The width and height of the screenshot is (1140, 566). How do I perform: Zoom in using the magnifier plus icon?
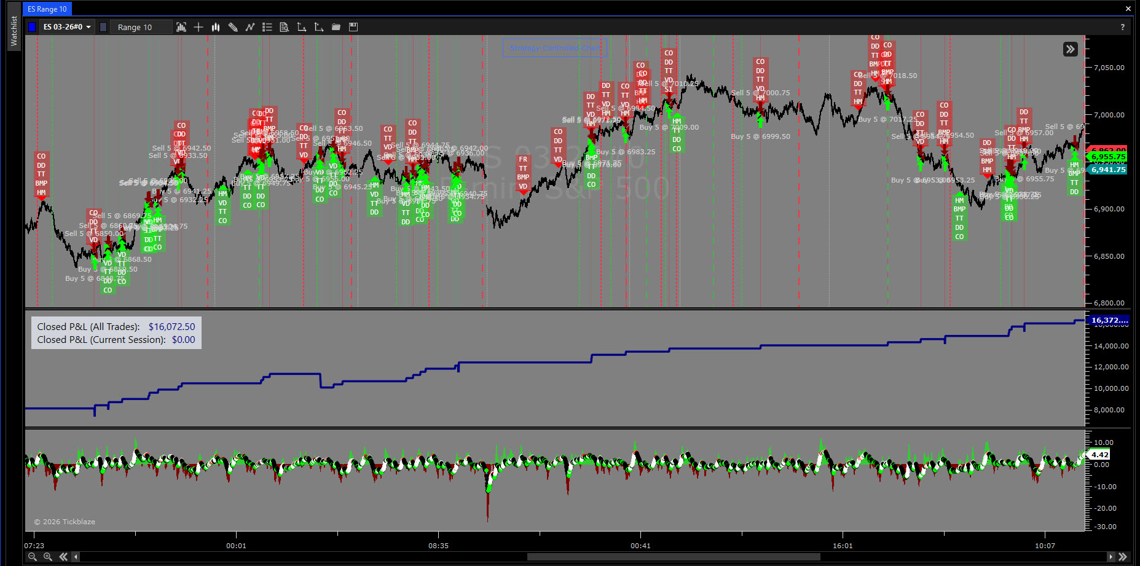tap(48, 557)
